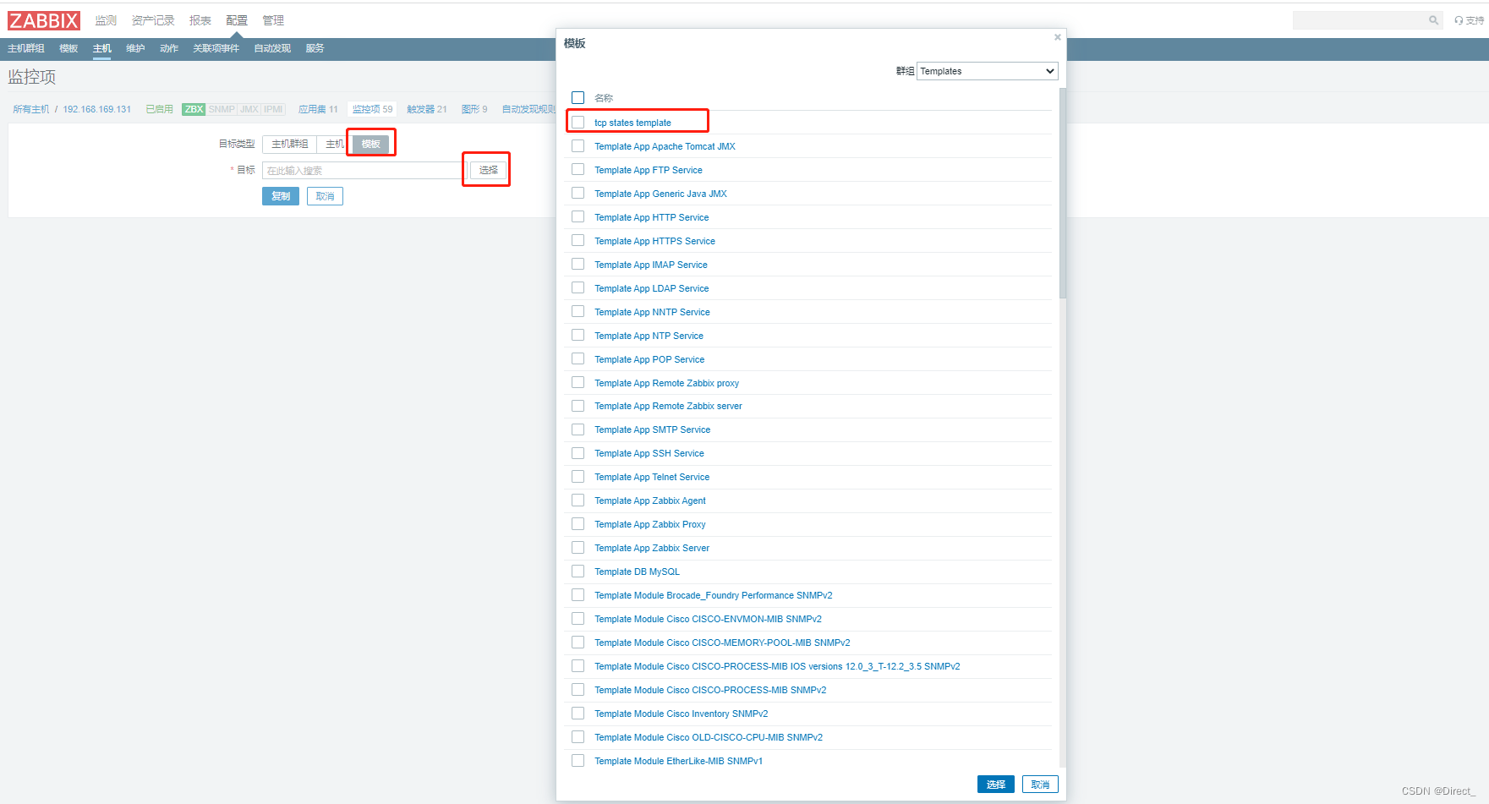Open the 支持 support link
Viewport: 1489px width, 804px height.
click(1470, 20)
